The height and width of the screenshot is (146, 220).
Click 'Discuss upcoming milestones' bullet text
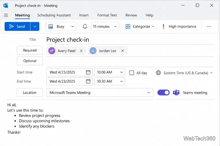(x=44, y=121)
